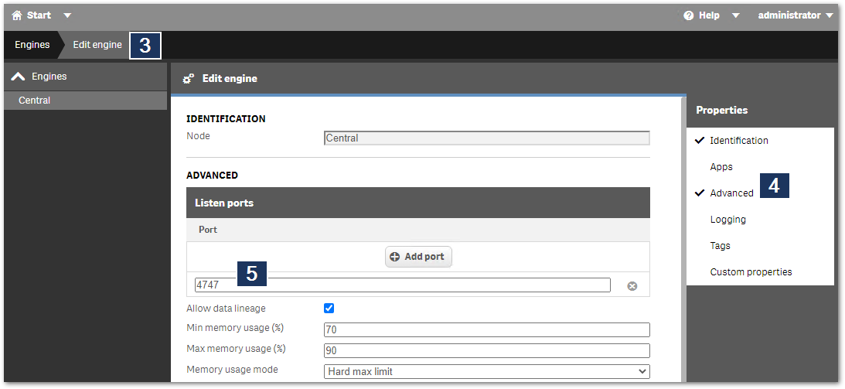Click the Add port button
Image resolution: width=845 pixels, height=389 pixels.
pos(418,257)
